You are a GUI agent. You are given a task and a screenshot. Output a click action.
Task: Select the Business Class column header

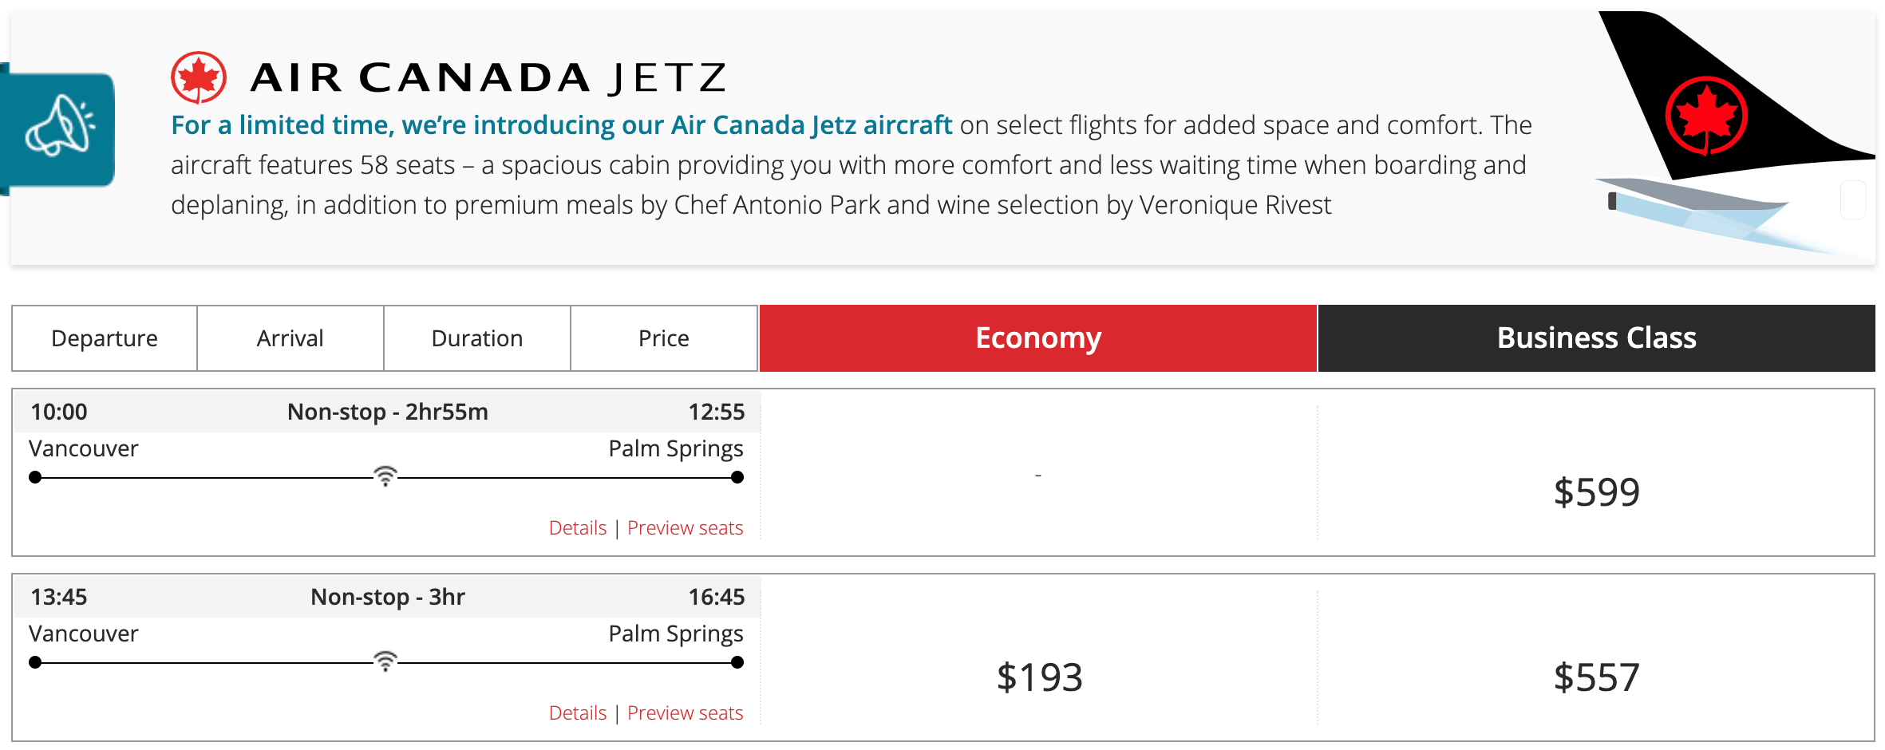(x=1596, y=338)
